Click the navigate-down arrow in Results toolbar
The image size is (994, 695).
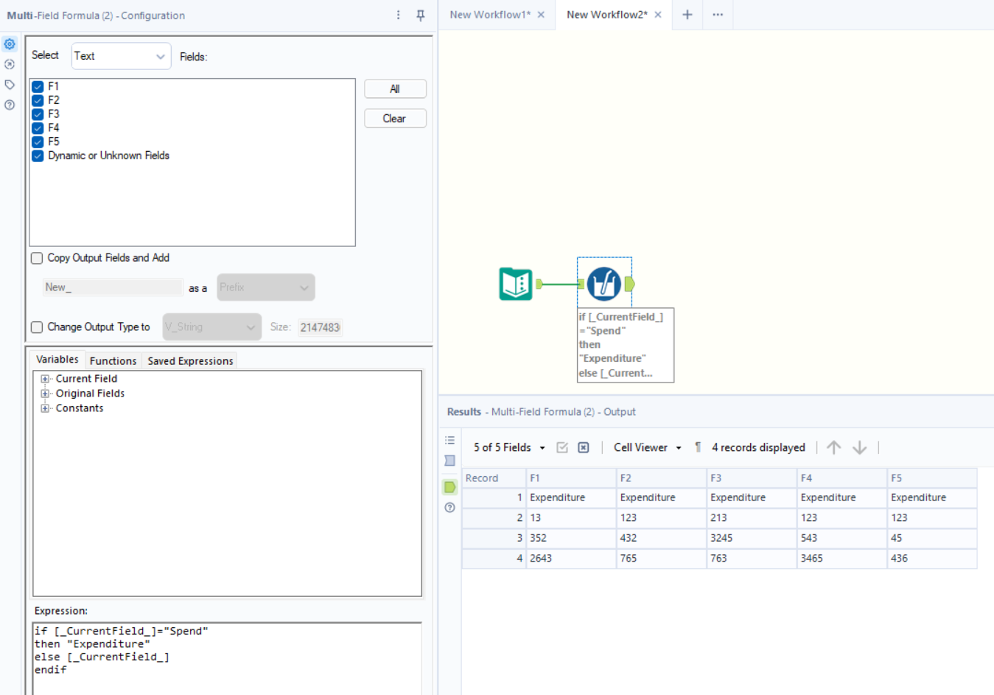click(859, 447)
